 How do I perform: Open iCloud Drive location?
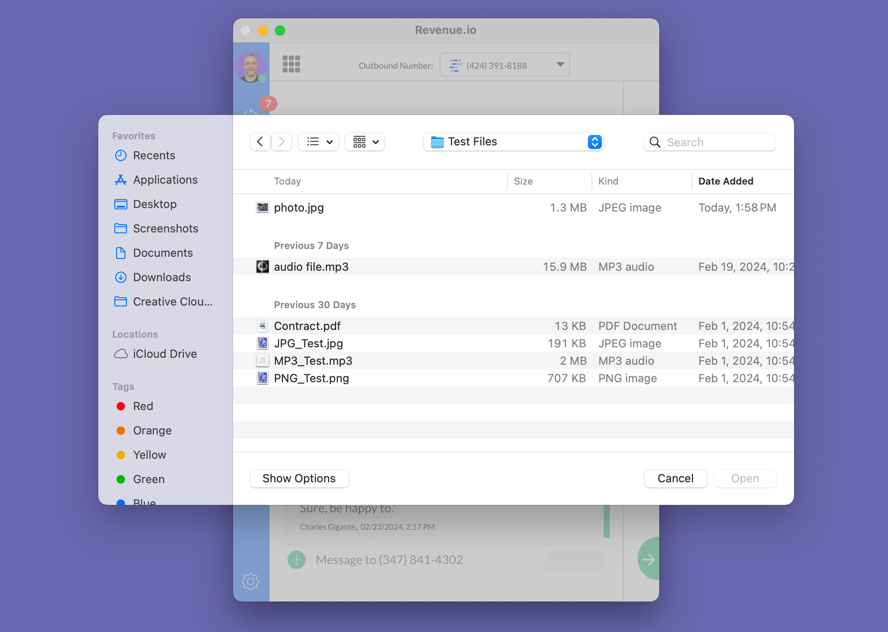(x=164, y=354)
